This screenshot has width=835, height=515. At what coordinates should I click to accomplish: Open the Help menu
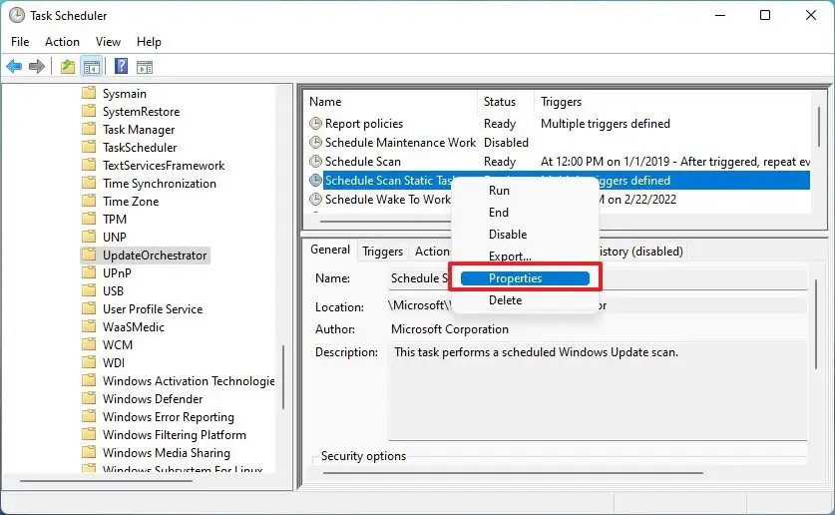[x=149, y=42]
